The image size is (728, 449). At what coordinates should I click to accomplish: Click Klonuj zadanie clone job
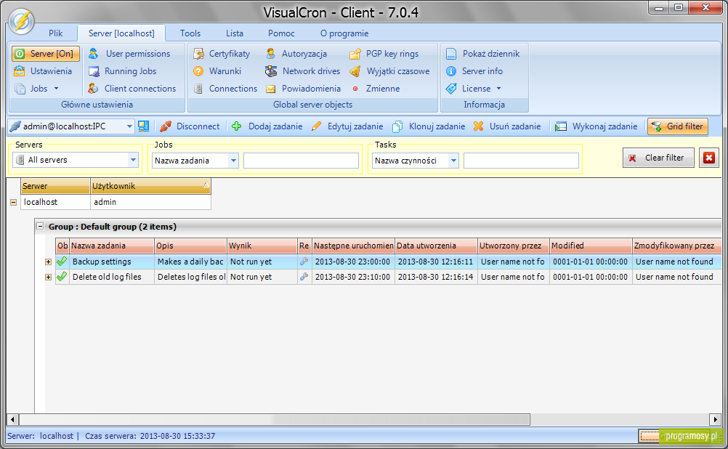click(429, 126)
